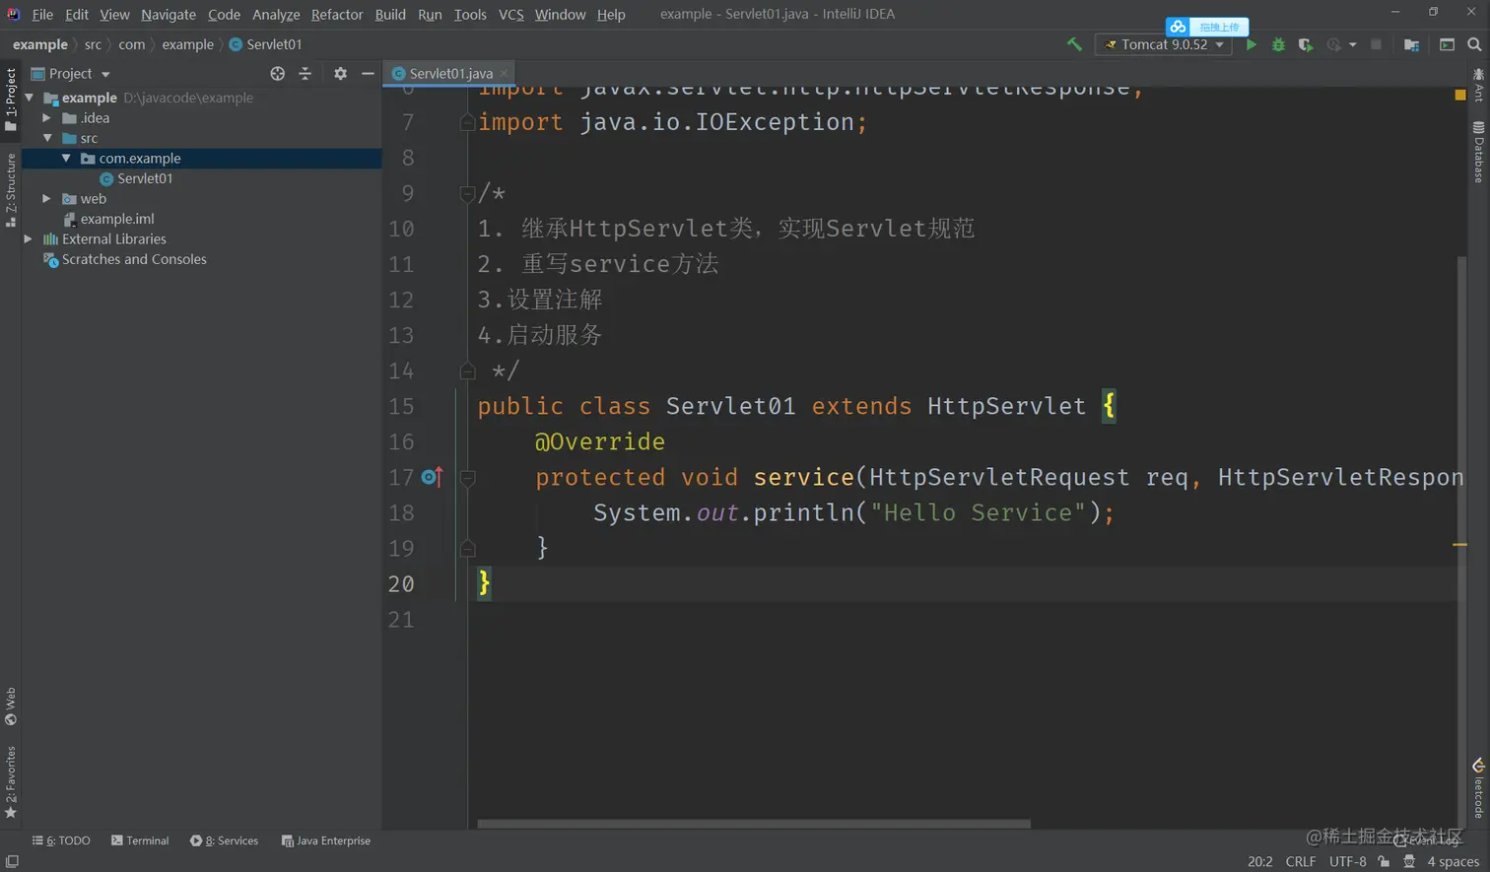The width and height of the screenshot is (1490, 872).
Task: Expand the web folder
Action: tap(47, 199)
